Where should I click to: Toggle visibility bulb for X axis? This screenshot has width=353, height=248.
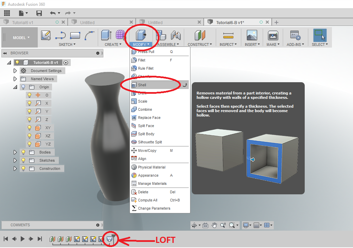click(x=29, y=103)
